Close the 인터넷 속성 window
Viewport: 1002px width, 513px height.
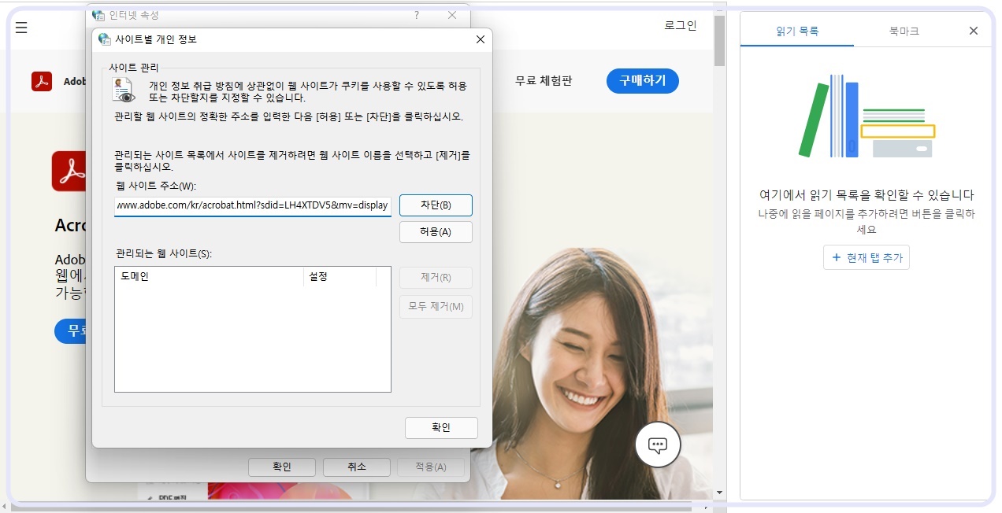[x=451, y=15]
